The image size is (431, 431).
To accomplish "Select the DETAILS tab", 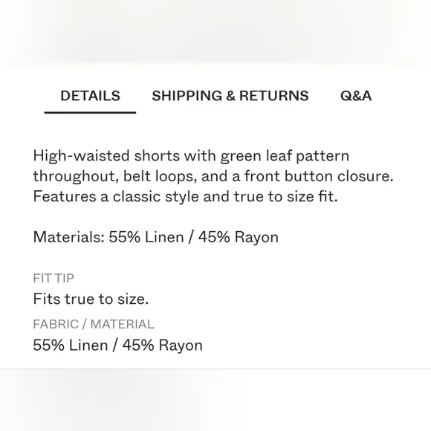I will coord(90,96).
